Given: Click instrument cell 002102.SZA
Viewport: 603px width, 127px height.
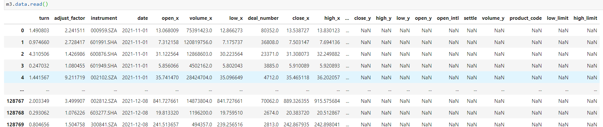Looking at the screenshot, I should 104,78.
